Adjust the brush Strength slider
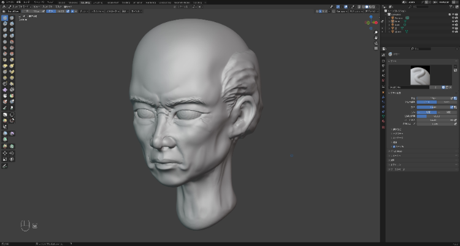 (x=434, y=107)
